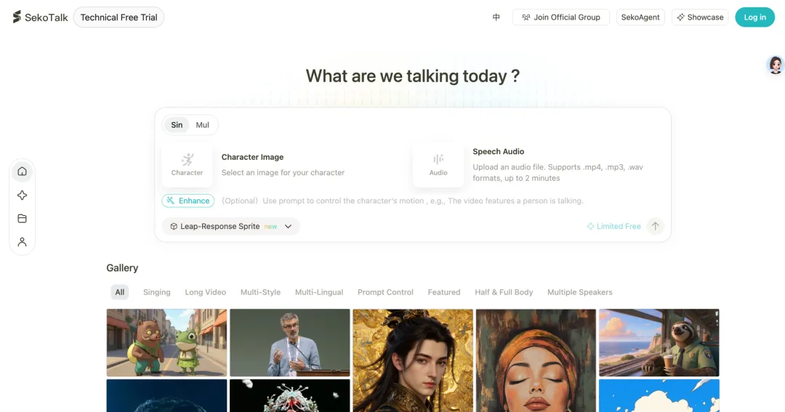The height and width of the screenshot is (412, 785).
Task: Select the All gallery tab
Action: (x=120, y=292)
